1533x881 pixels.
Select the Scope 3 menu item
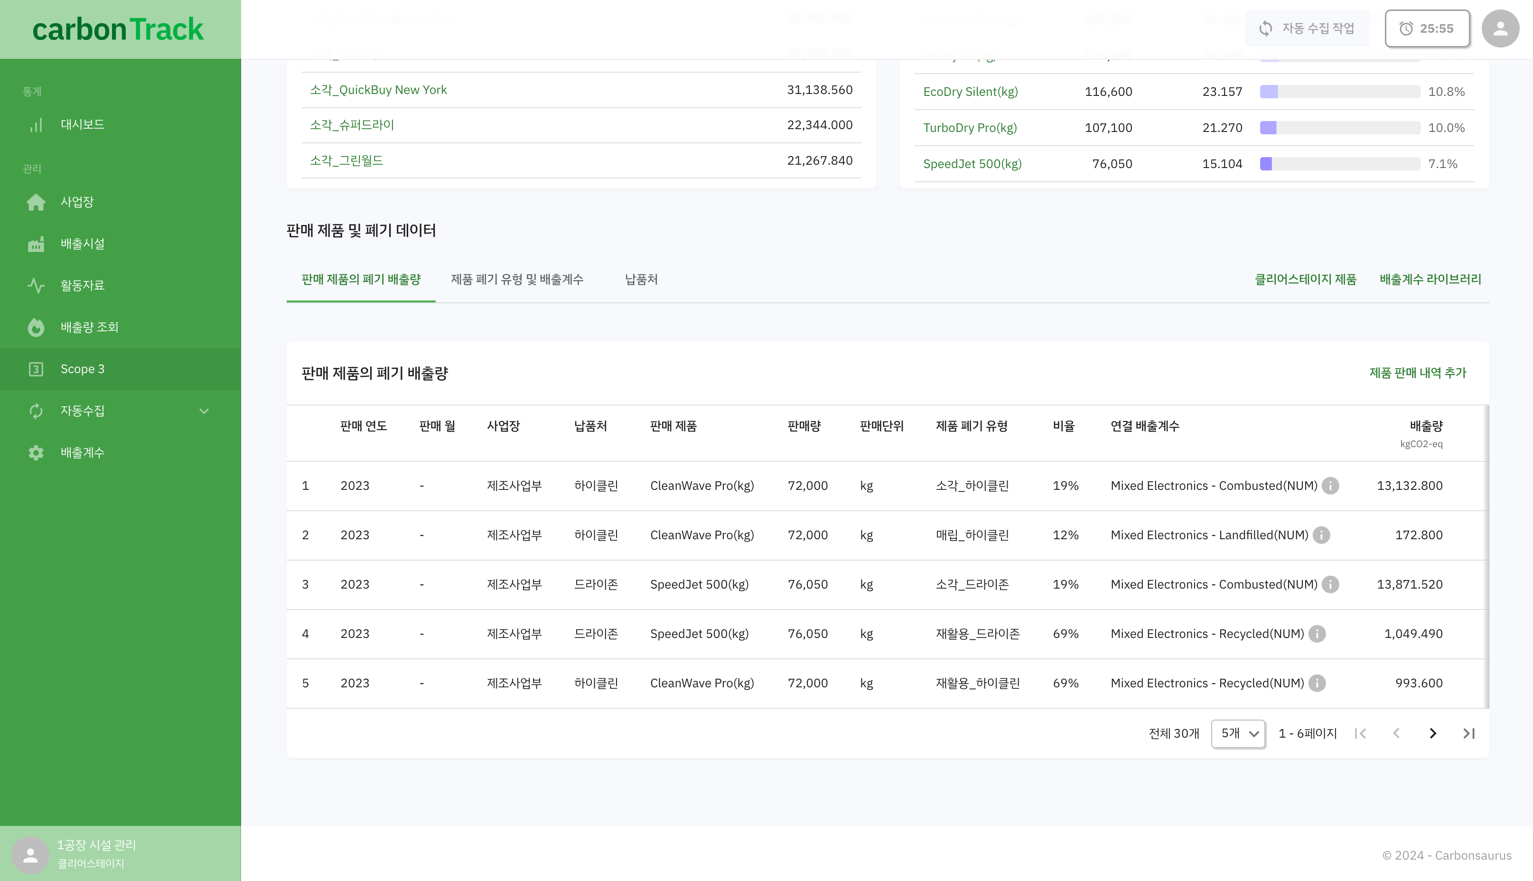click(121, 369)
